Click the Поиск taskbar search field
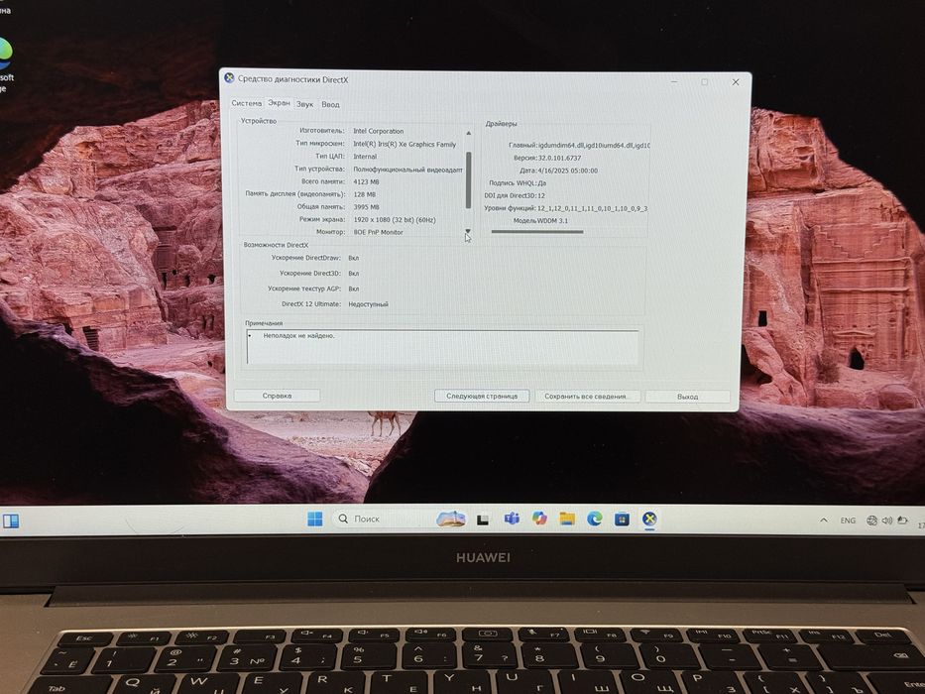 click(384, 519)
